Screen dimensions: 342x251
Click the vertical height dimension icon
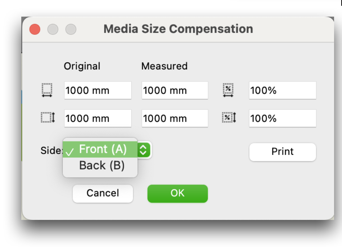pos(47,118)
